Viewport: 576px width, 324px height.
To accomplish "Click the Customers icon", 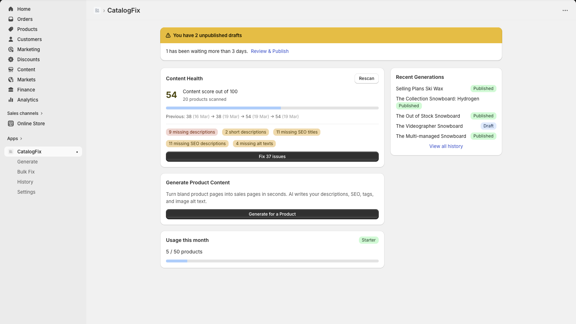I will 10,39.
